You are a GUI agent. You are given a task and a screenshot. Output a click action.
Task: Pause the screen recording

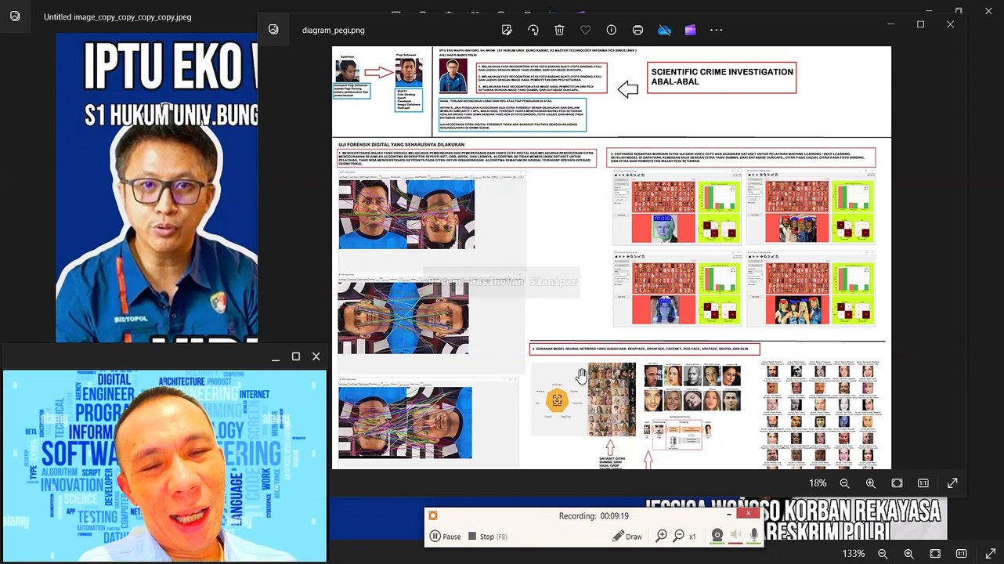tap(445, 537)
